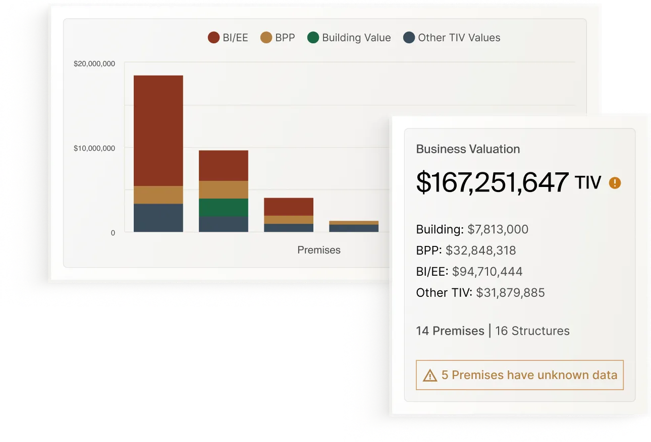Click the $10,000,000 axis label
This screenshot has width=651, height=442.
point(94,148)
